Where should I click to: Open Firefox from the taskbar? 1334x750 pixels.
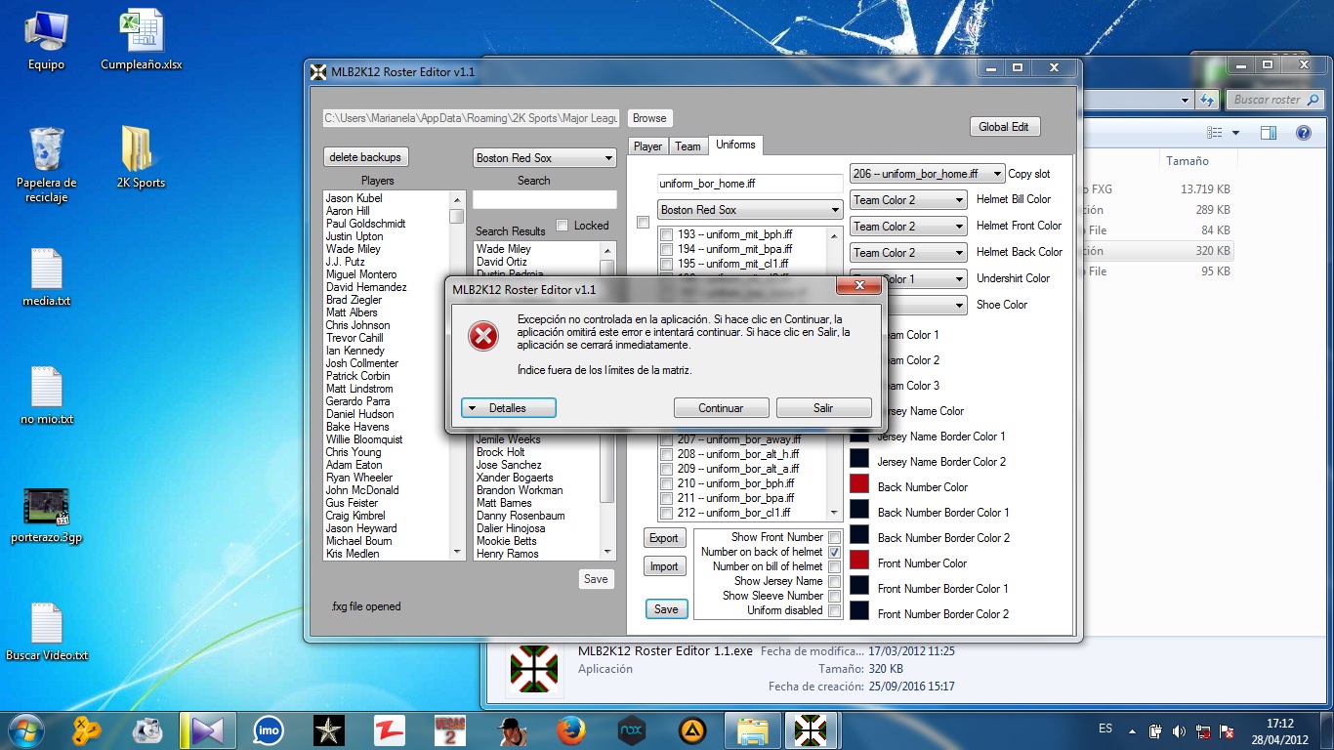570,729
